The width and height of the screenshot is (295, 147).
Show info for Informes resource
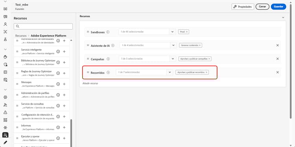point(58,127)
